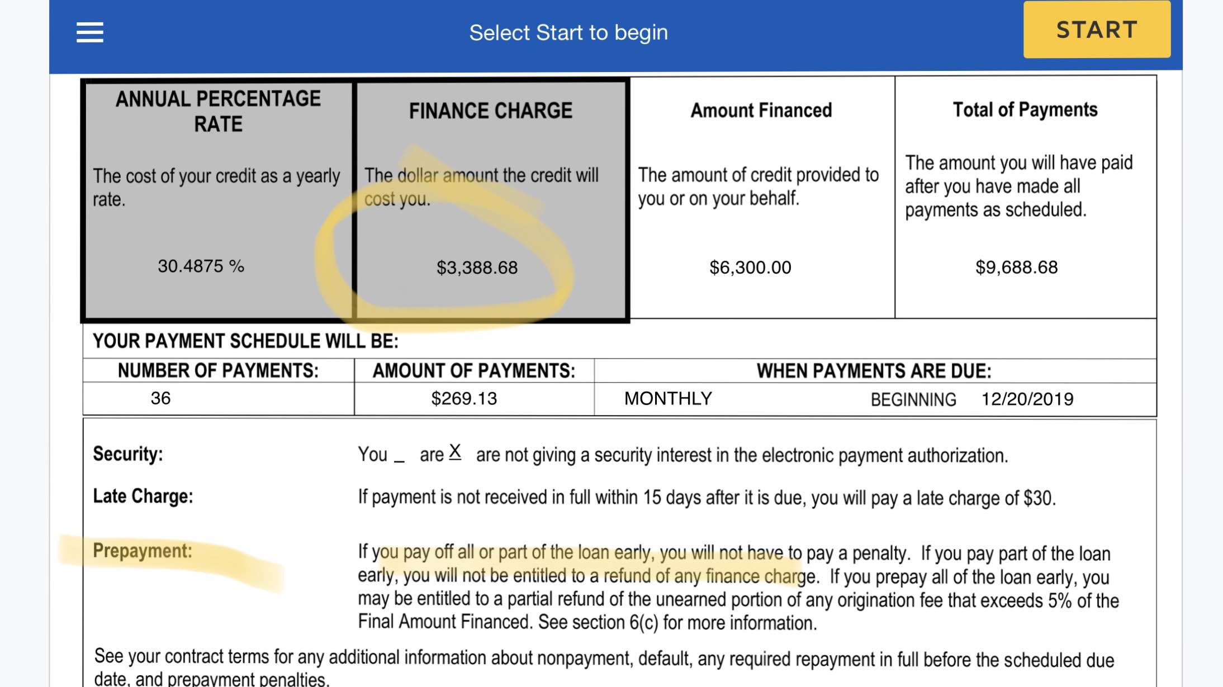Click the highlighted Prepayment label

click(142, 551)
